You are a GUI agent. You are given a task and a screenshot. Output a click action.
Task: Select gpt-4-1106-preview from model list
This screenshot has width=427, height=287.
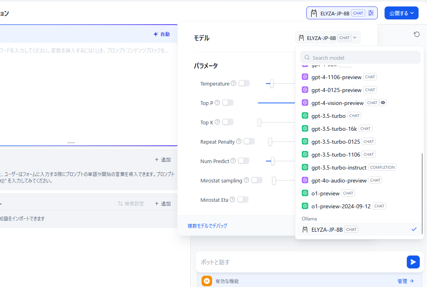360,77
